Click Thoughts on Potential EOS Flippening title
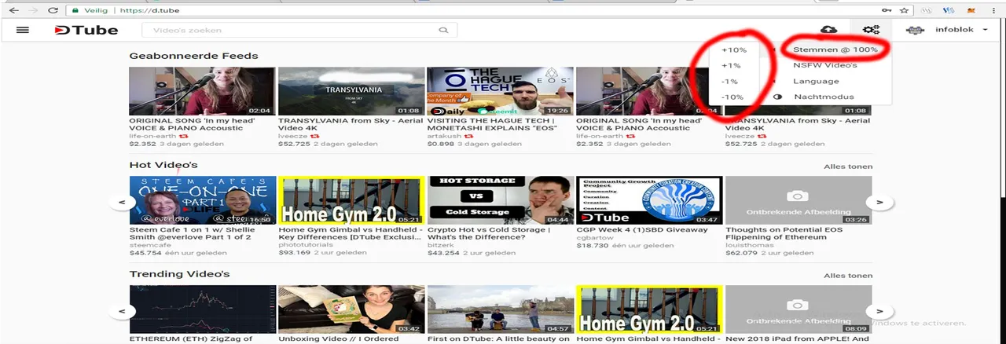Viewport: 1006px width, 344px height. 784,233
